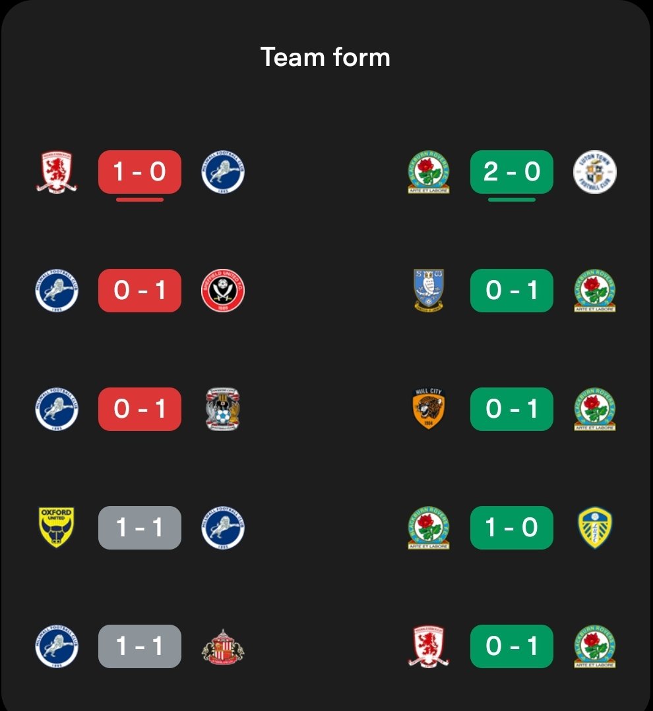Screen dimensions: 653x711
Task: Tap the Sunderland club crest
Action: 223,646
